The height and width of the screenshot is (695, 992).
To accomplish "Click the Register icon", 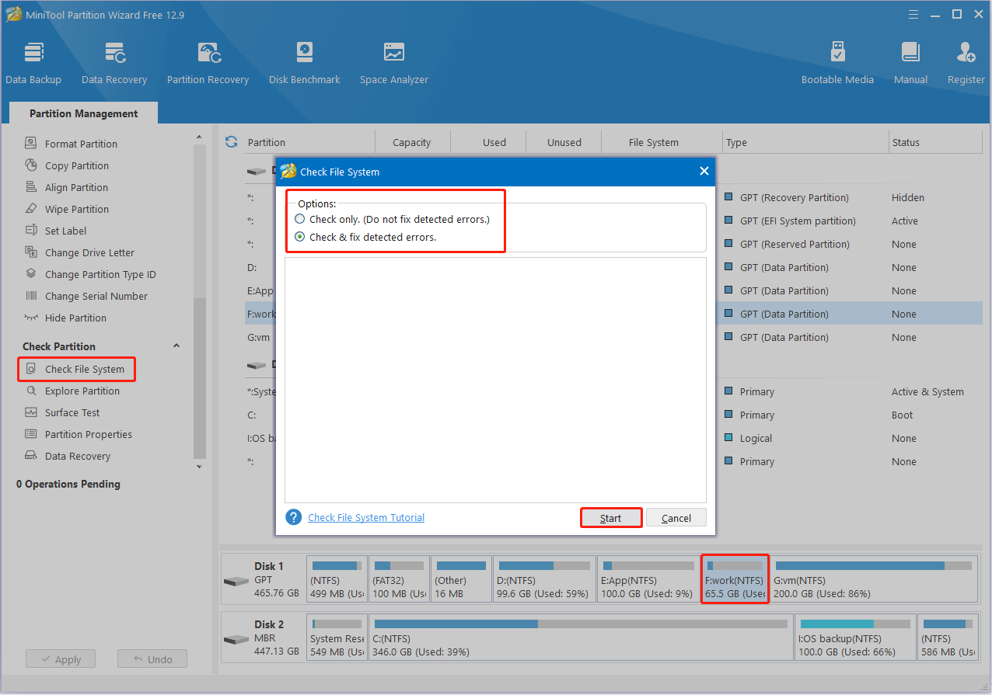I will tap(965, 61).
